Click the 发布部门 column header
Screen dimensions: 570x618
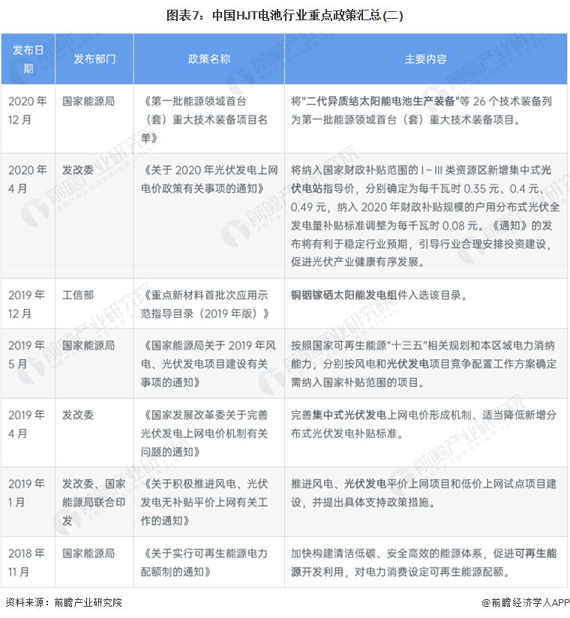click(94, 59)
